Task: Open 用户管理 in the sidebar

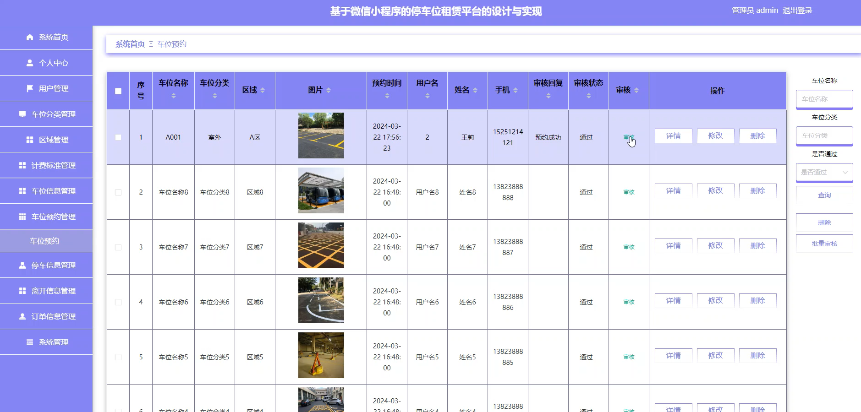Action: click(x=46, y=88)
